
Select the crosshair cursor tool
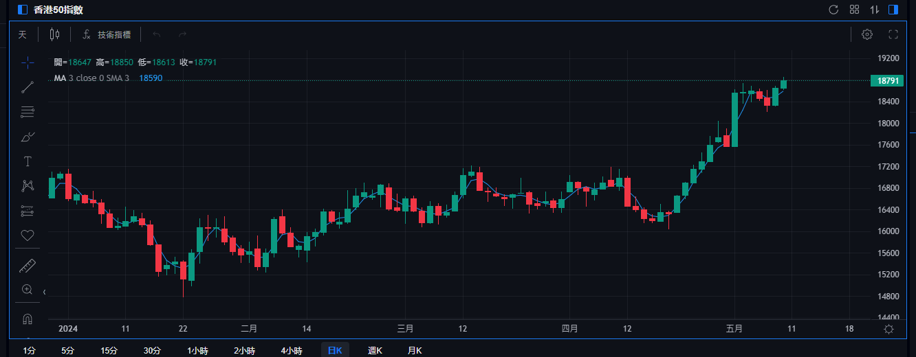coord(28,62)
